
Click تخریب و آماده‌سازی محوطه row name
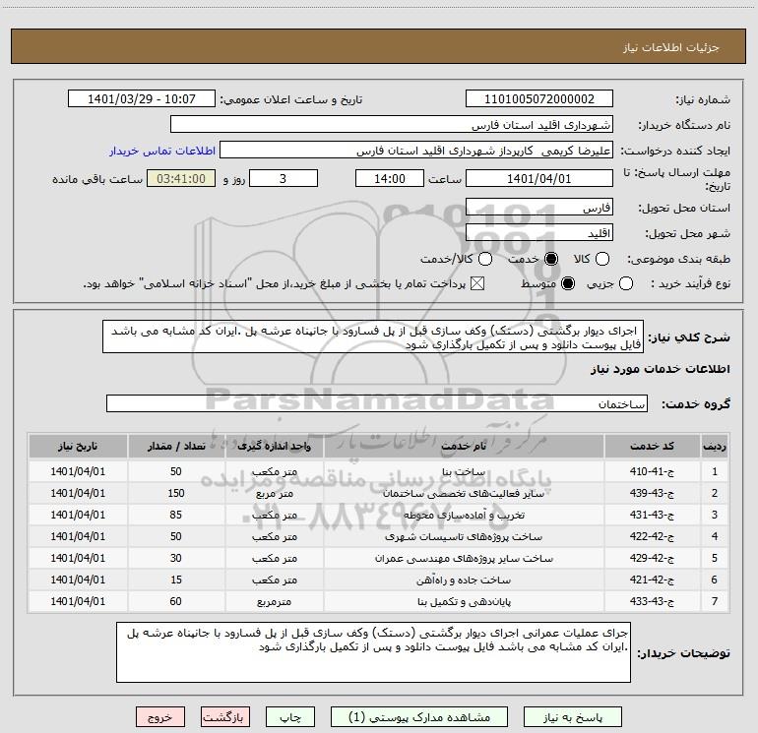[x=464, y=516]
